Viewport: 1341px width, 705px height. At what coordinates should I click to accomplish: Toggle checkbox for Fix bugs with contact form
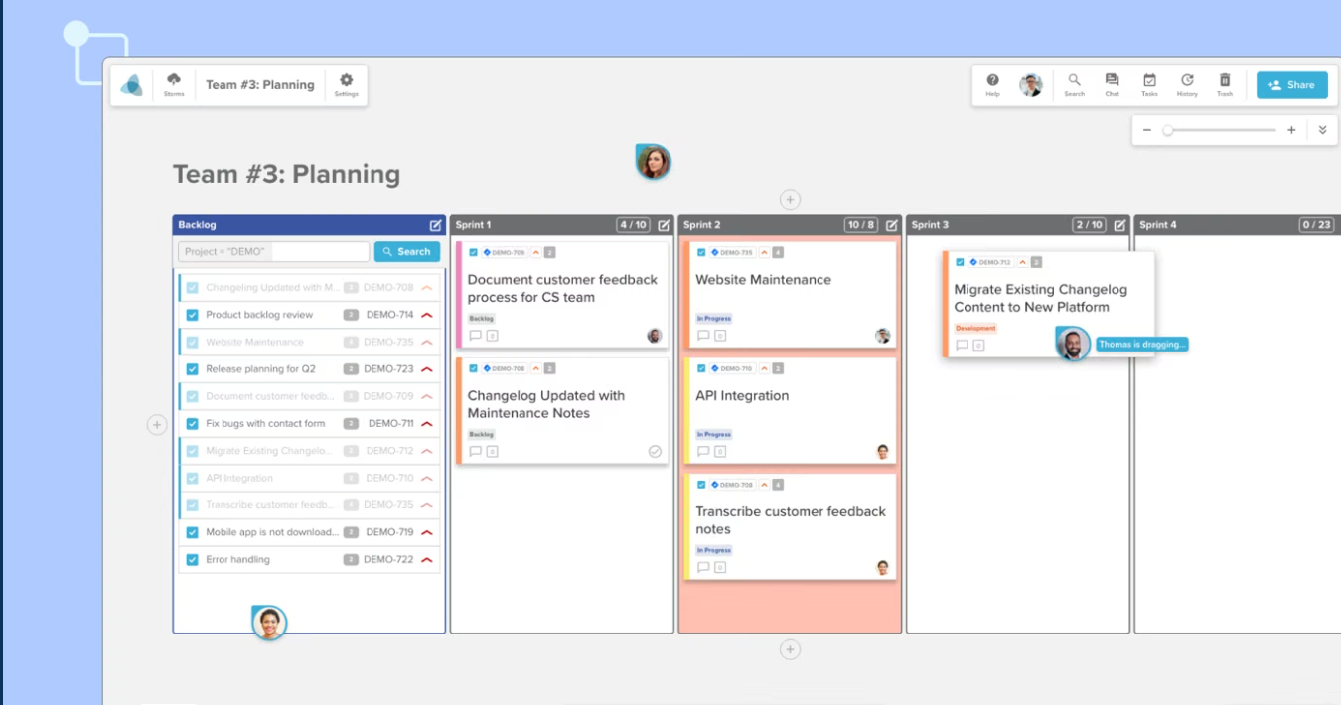coord(193,424)
